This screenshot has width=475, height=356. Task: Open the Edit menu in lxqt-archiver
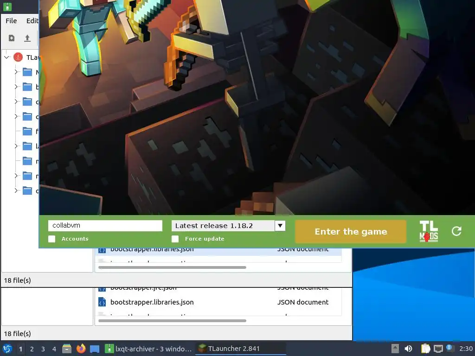point(32,20)
